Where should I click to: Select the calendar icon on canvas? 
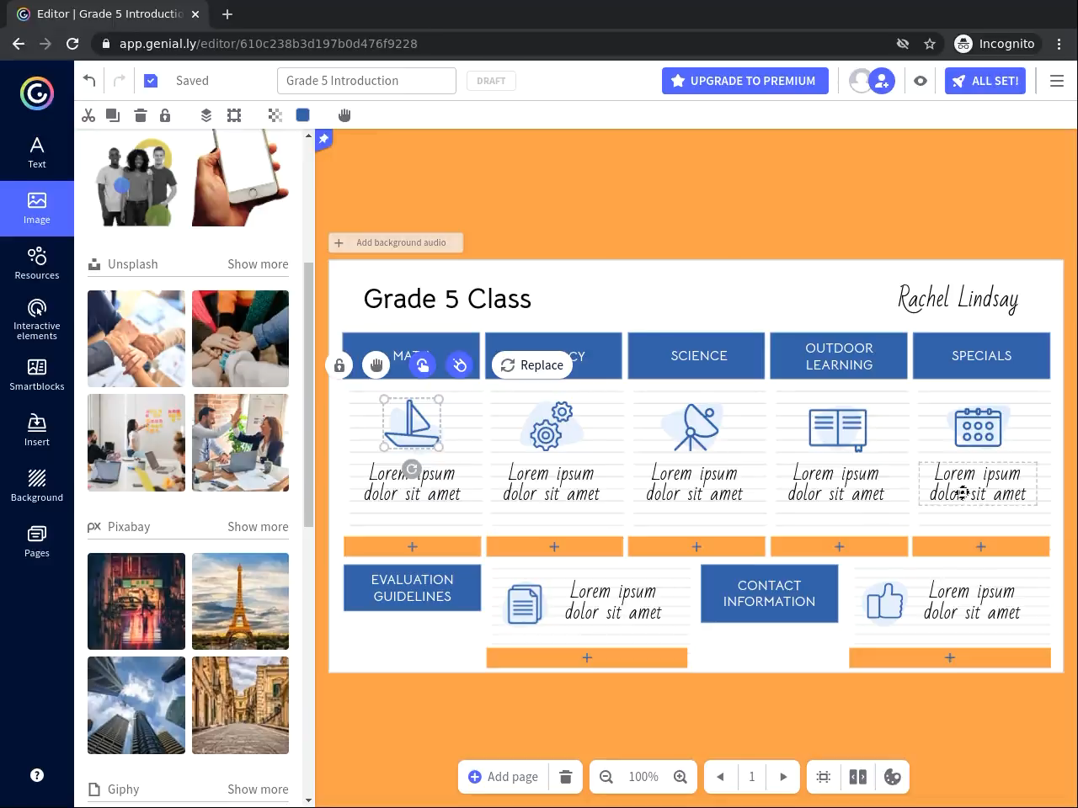click(978, 426)
